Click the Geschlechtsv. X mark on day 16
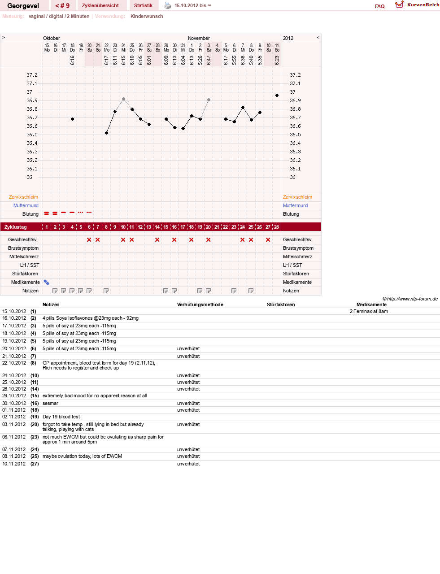The height and width of the screenshot is (574, 440). coord(174,239)
